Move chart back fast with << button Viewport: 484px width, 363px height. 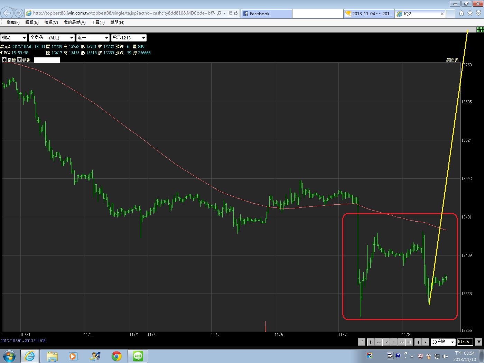pyautogui.click(x=379, y=342)
